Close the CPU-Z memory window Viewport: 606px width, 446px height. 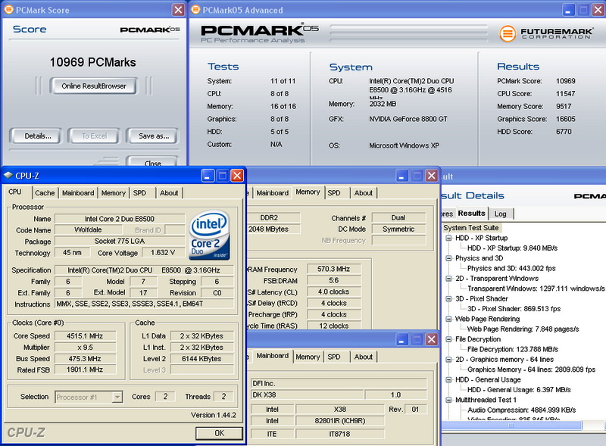point(431,176)
